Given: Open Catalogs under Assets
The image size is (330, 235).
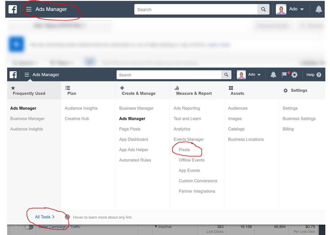Looking at the screenshot, I should (x=236, y=129).
